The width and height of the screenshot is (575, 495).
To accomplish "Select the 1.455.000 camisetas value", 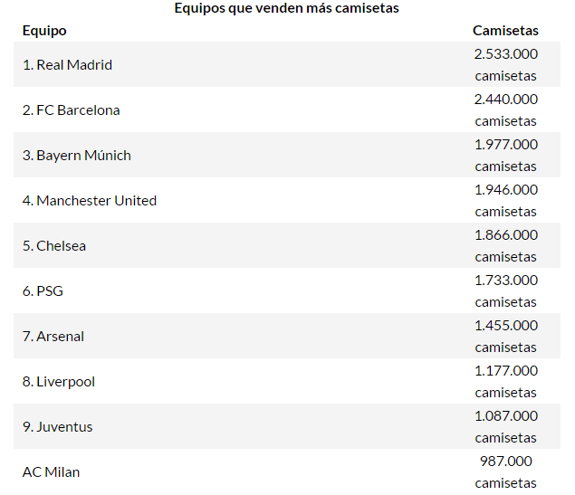I will (505, 337).
